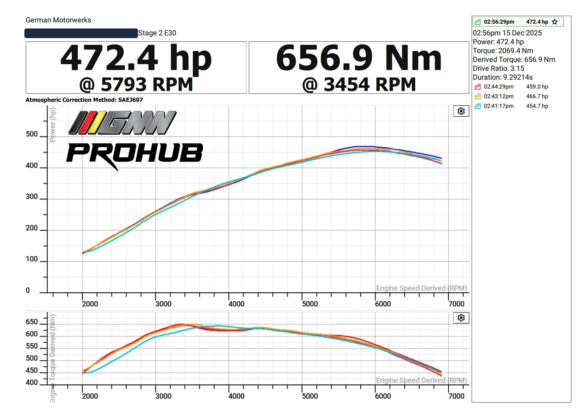Click the 650 Nm tick label on torque axis
This screenshot has height=410, width=584.
click(x=32, y=322)
